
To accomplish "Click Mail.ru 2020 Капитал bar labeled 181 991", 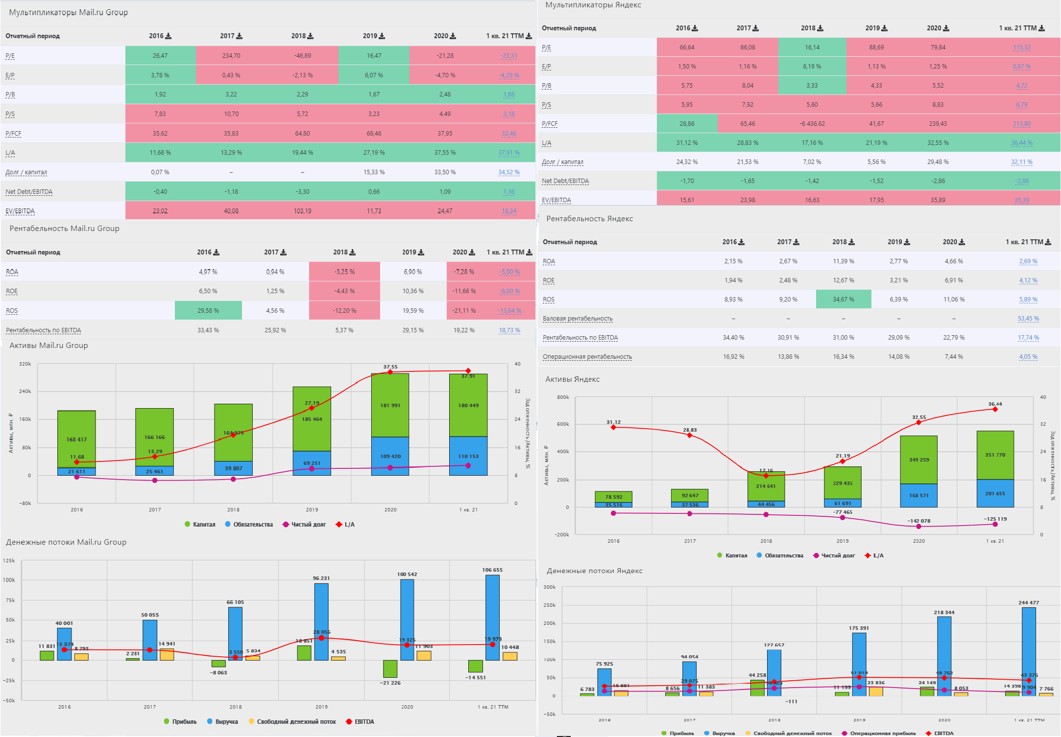I will (390, 405).
